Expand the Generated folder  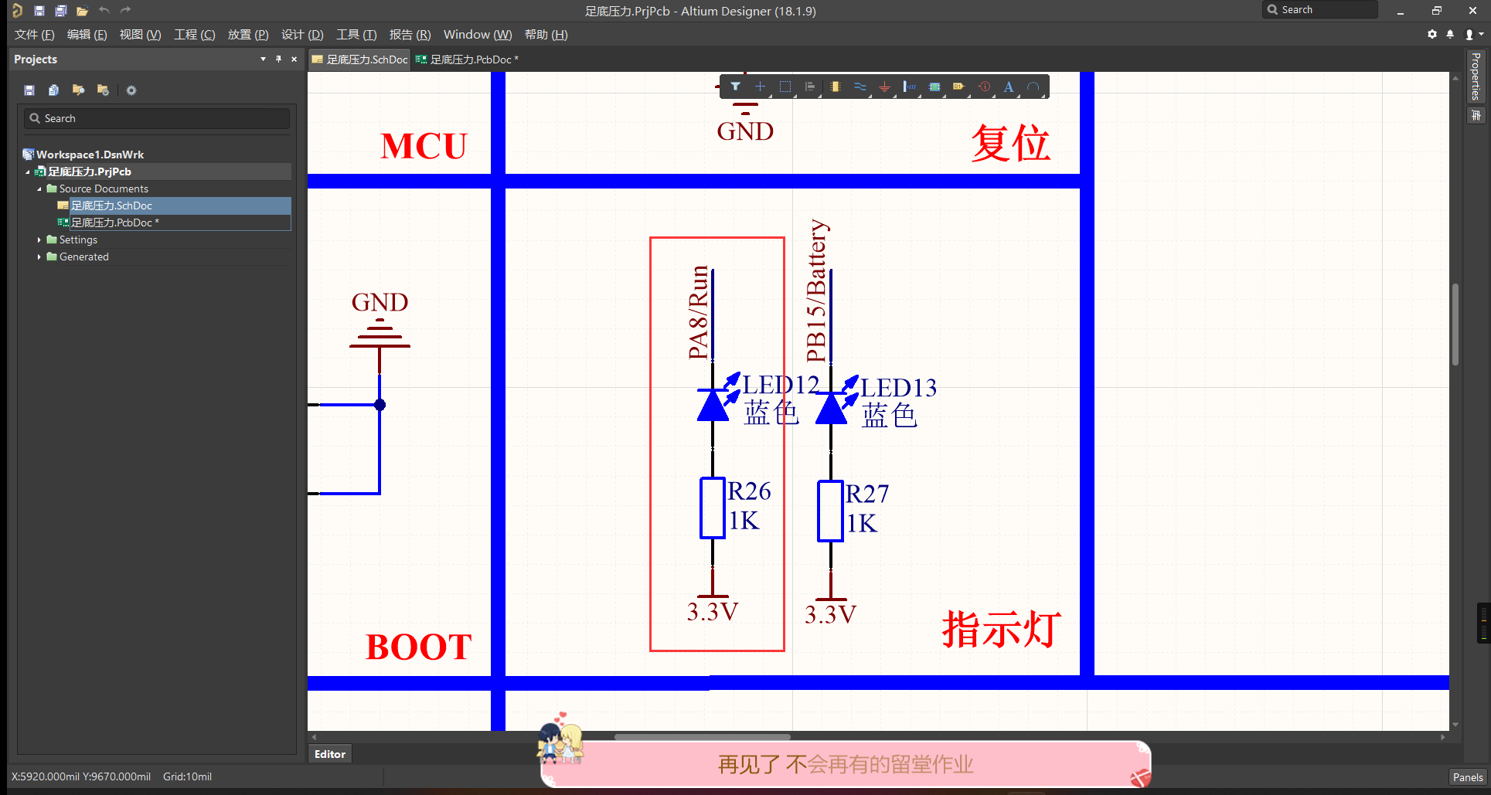(39, 256)
